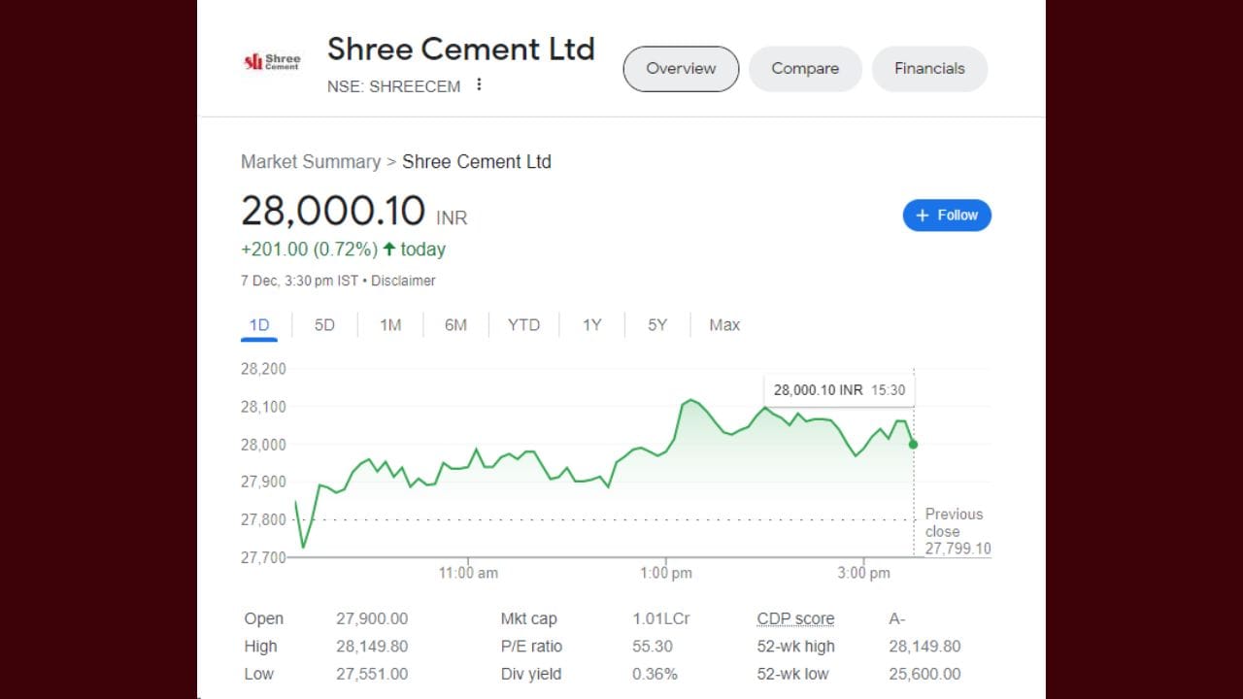This screenshot has width=1243, height=699.
Task: Switch chart to 1M range
Action: (x=390, y=325)
